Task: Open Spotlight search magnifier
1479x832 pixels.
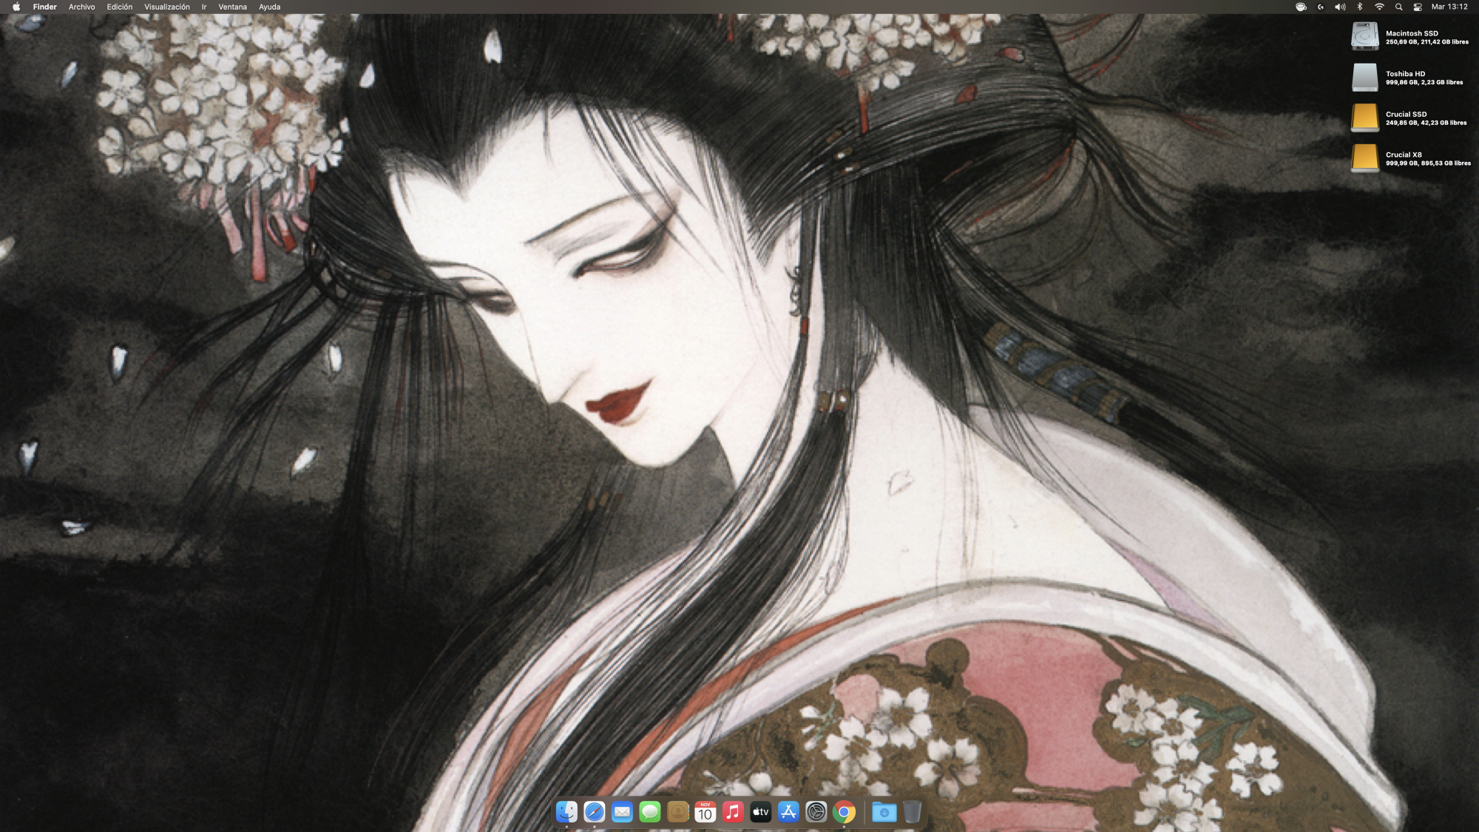Action: point(1398,7)
